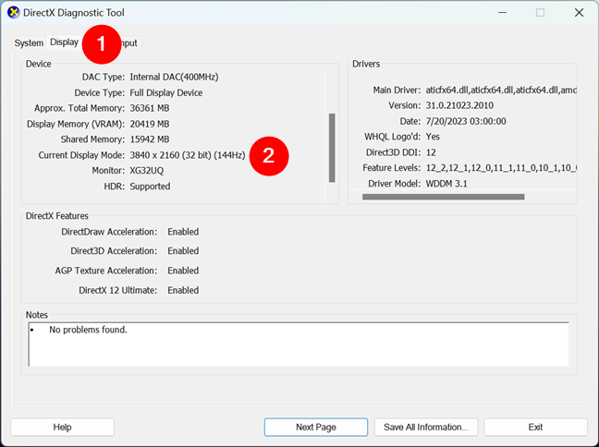
Task: Open the Input tab
Action: (x=129, y=42)
